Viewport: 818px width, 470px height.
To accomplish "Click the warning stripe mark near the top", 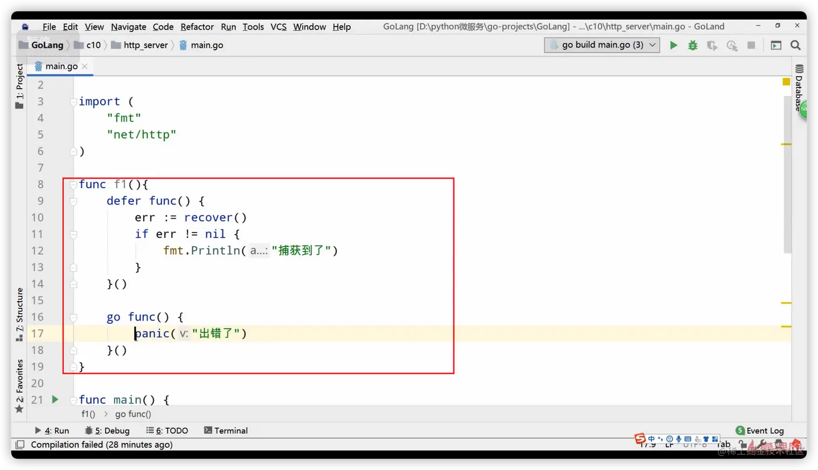I will click(787, 144).
